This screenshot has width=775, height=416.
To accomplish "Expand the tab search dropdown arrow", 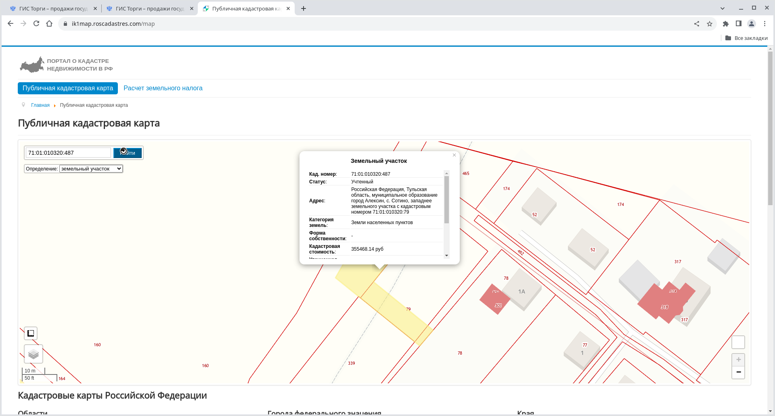I will pos(723,8).
